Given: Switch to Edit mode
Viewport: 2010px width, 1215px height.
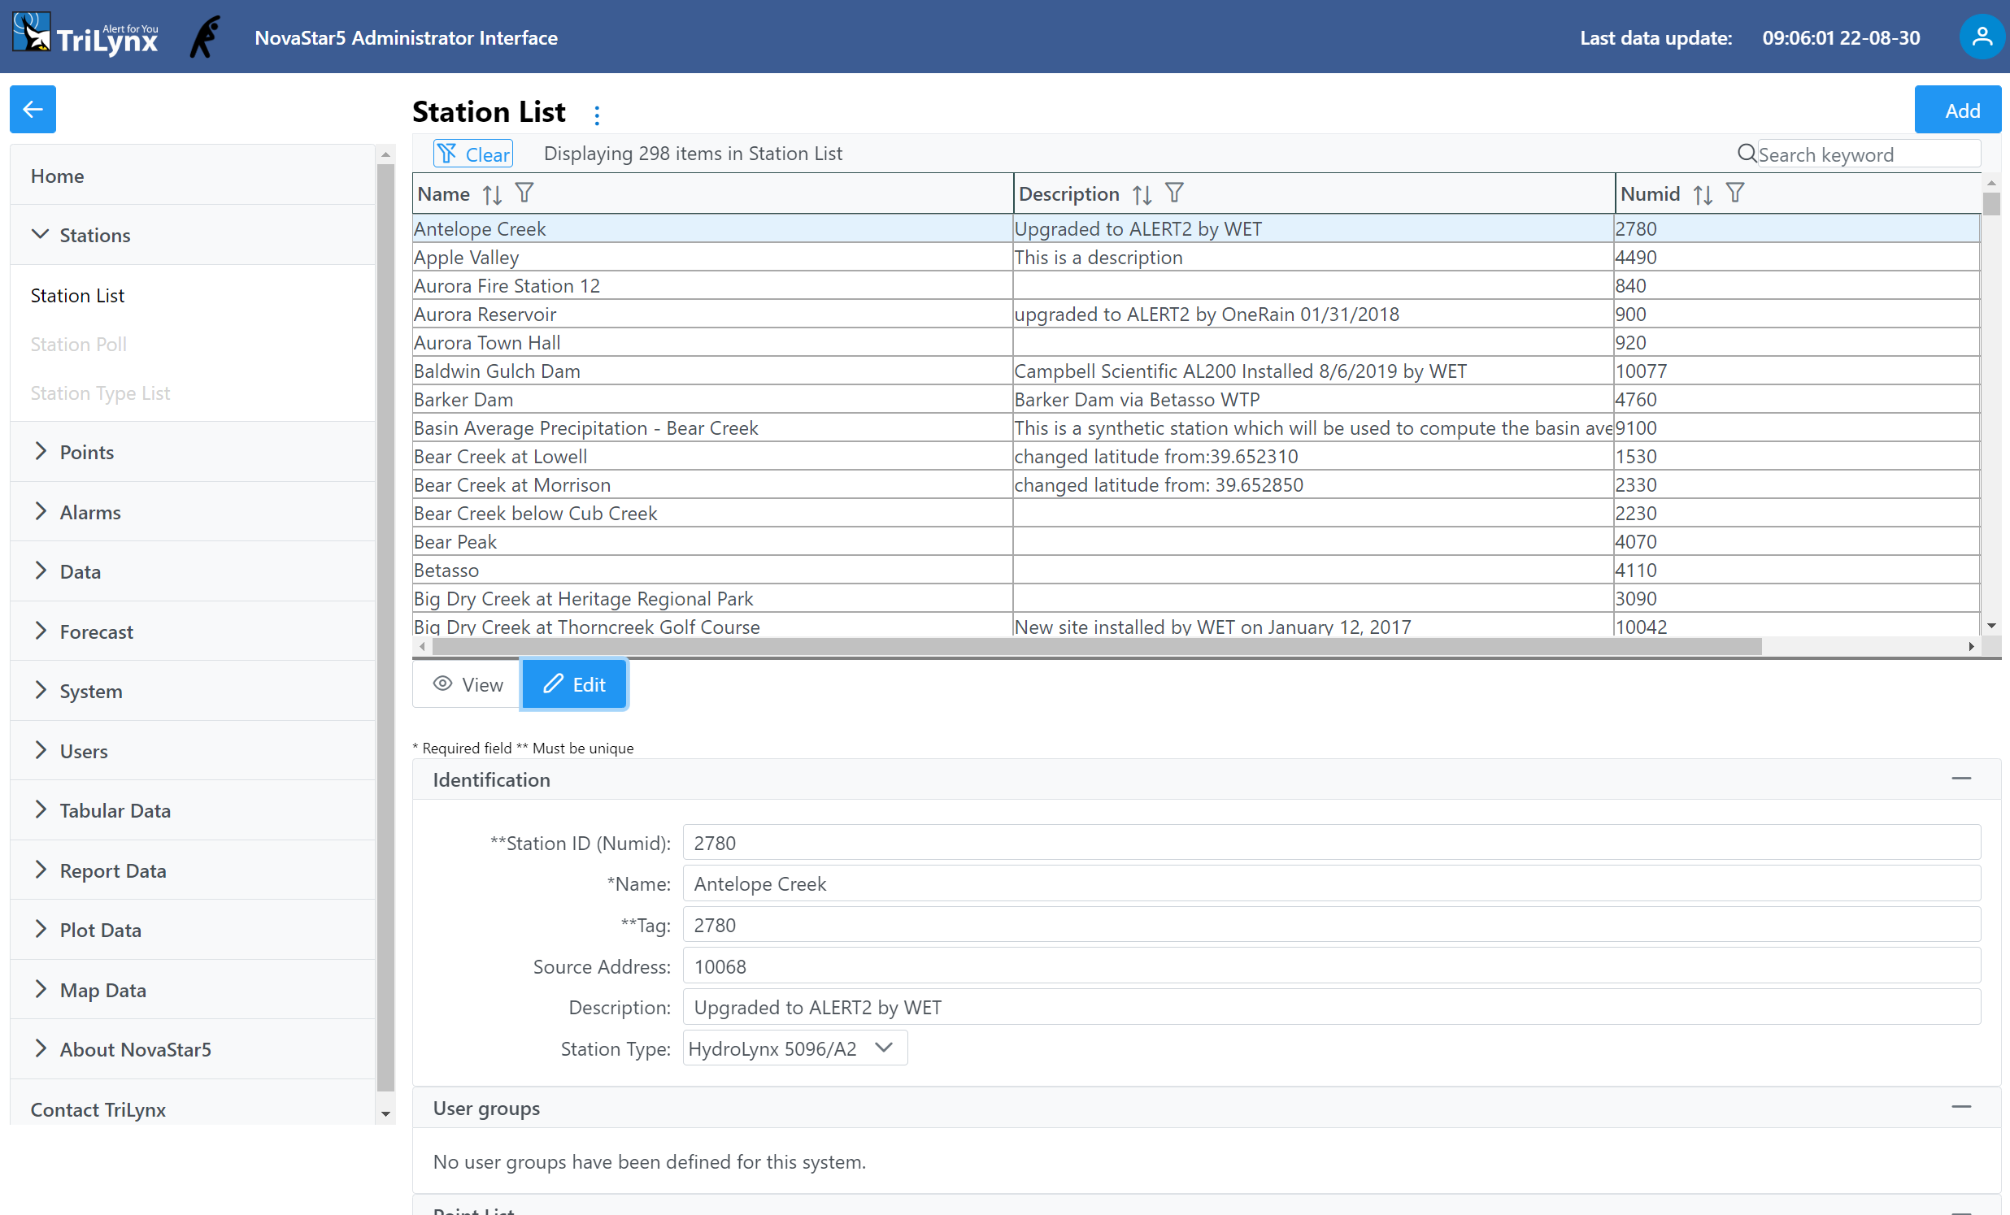Looking at the screenshot, I should pyautogui.click(x=574, y=684).
